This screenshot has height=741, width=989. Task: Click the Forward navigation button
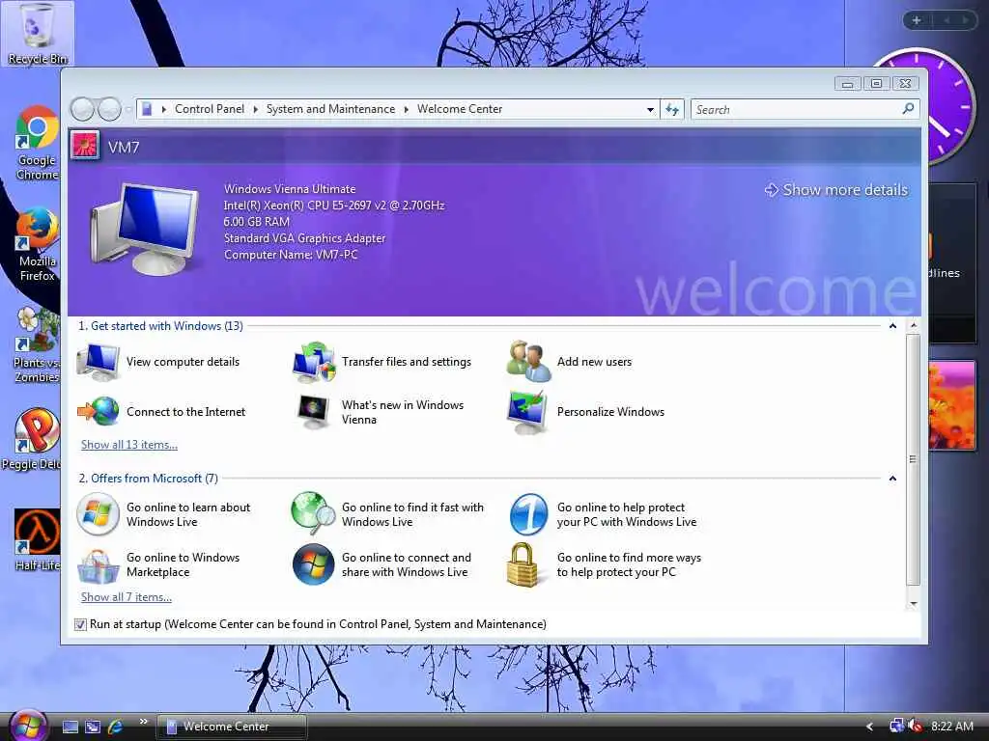[109, 110]
